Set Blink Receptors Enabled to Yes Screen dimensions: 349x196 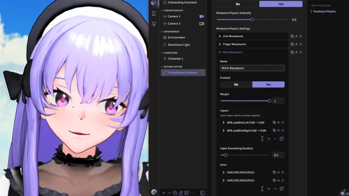[x=268, y=84]
